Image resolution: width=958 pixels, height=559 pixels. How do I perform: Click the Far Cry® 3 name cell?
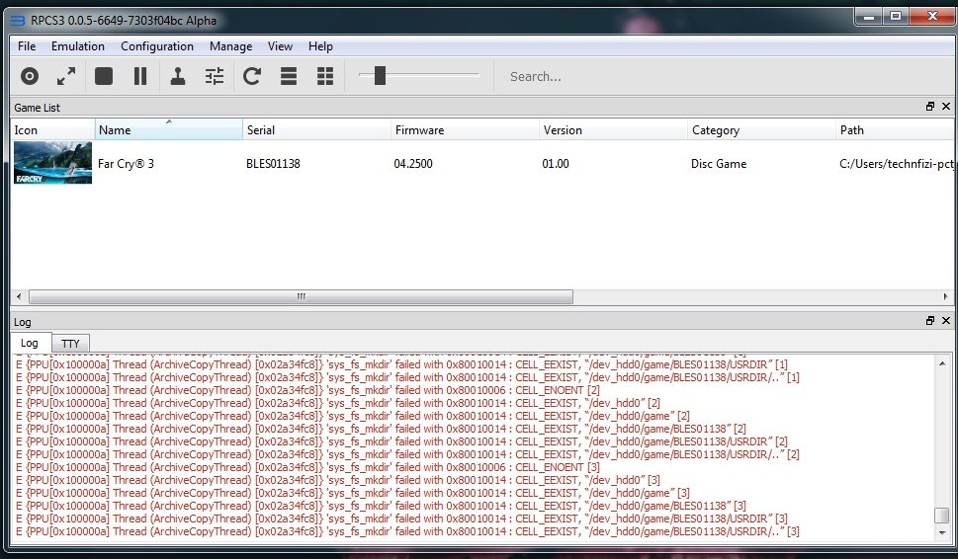(x=126, y=164)
